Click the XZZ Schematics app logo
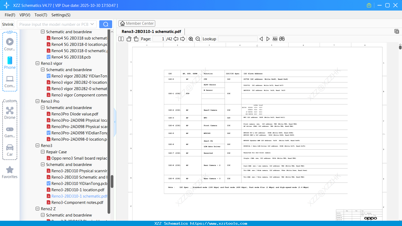 click(7, 5)
